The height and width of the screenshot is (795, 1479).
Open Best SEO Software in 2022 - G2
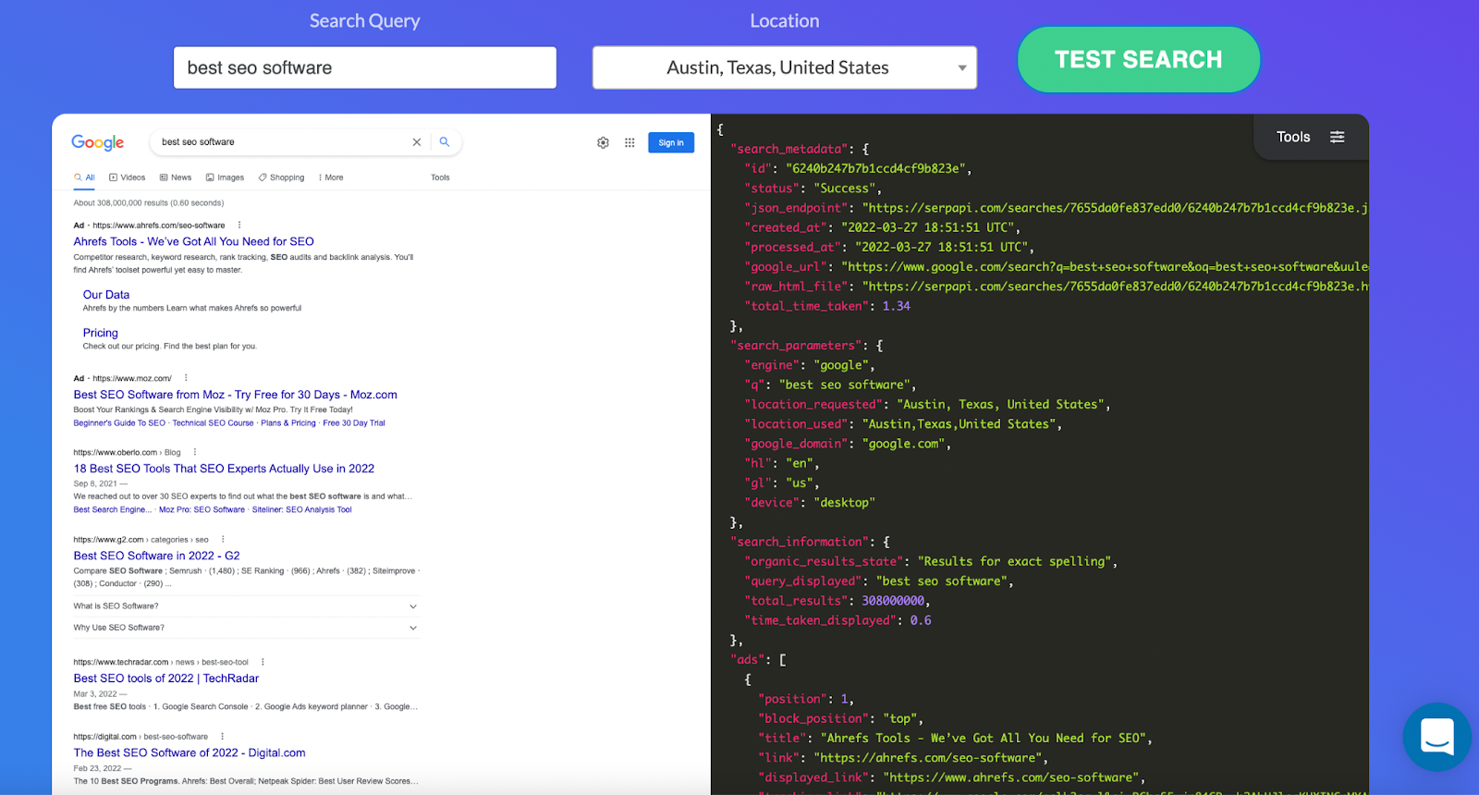157,556
